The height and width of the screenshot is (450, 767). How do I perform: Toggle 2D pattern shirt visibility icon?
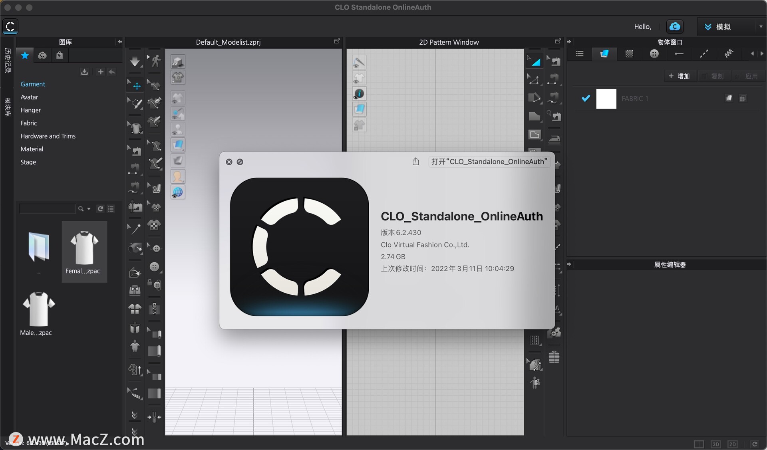[x=359, y=78]
